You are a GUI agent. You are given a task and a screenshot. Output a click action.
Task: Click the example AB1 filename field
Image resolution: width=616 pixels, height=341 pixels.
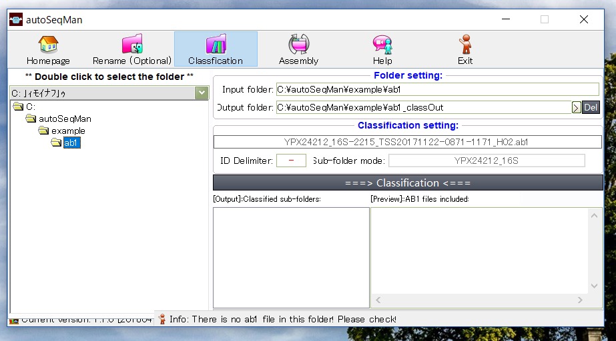[x=407, y=142]
